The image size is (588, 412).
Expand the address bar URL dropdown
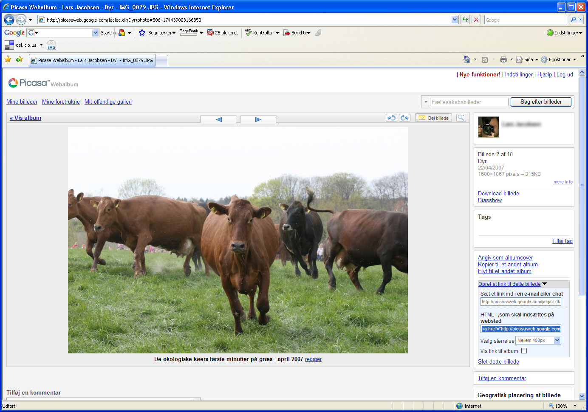(455, 20)
